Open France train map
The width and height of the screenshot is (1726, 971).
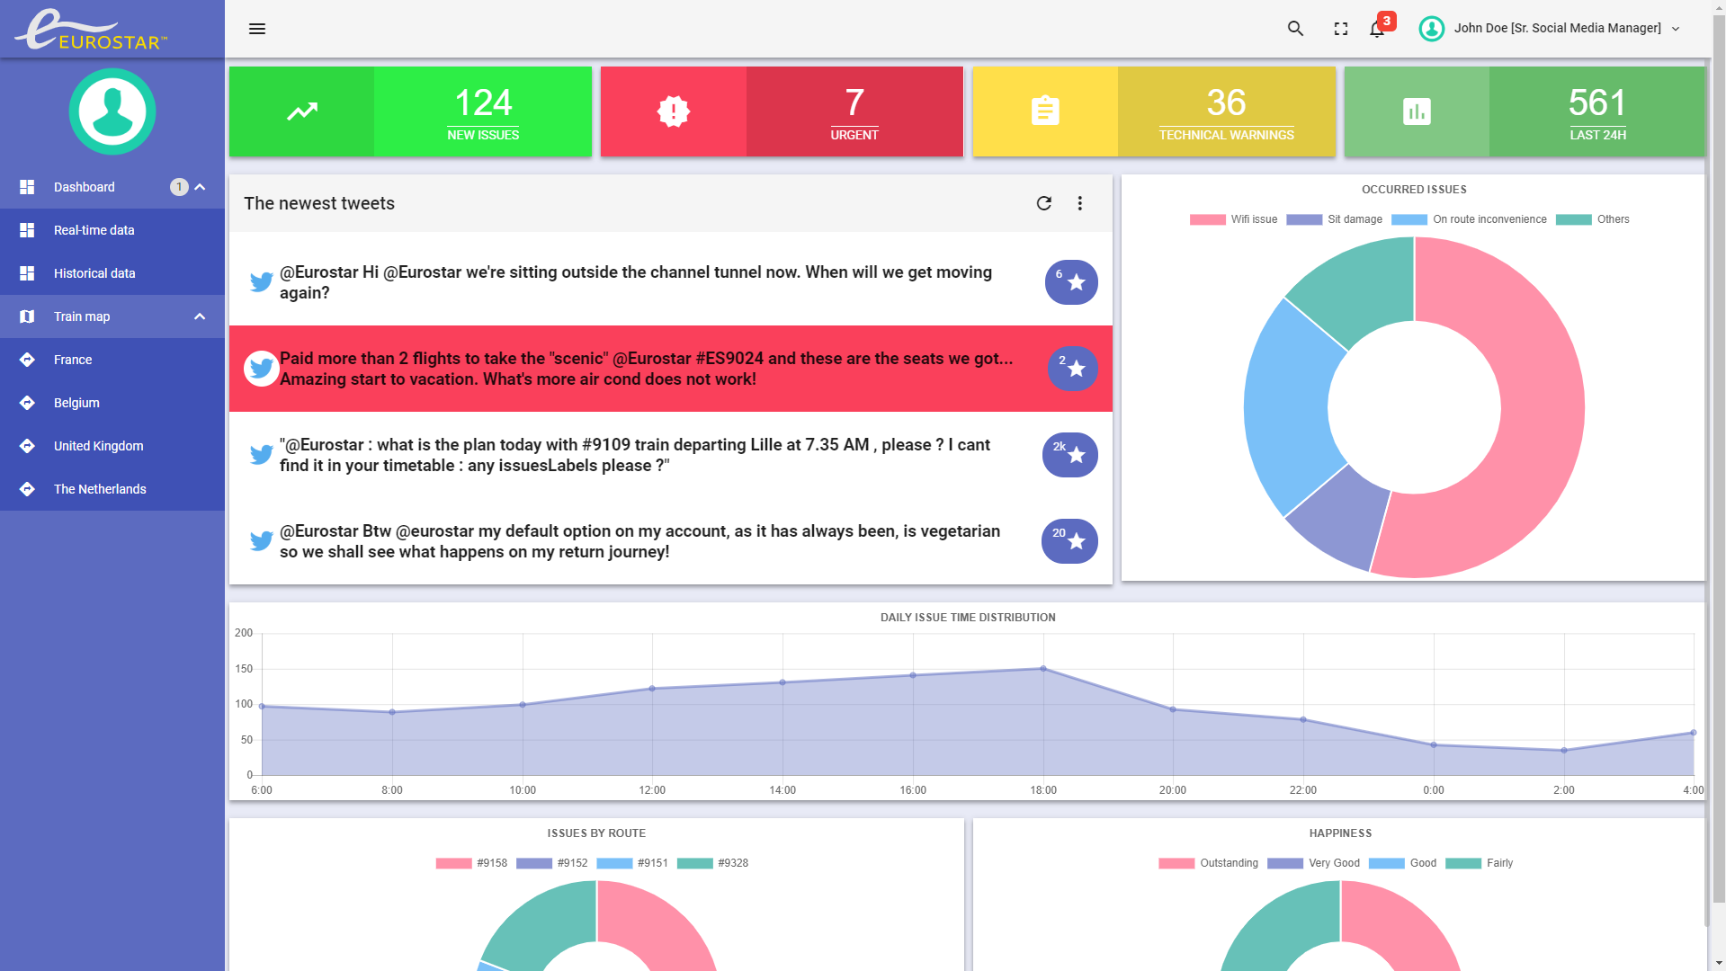coord(112,360)
